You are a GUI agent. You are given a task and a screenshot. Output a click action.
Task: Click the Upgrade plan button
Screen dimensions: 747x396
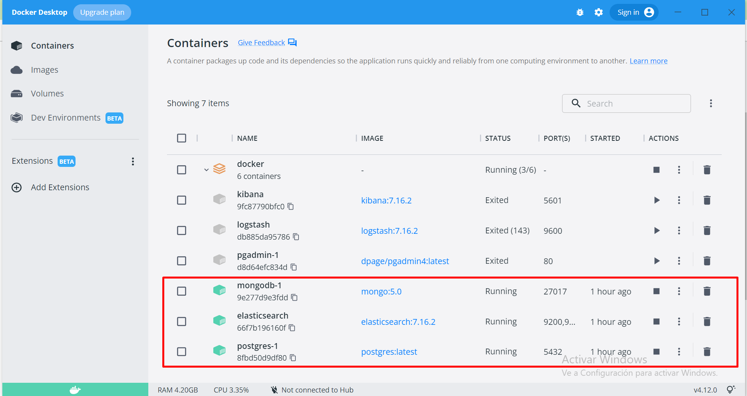[x=102, y=12]
